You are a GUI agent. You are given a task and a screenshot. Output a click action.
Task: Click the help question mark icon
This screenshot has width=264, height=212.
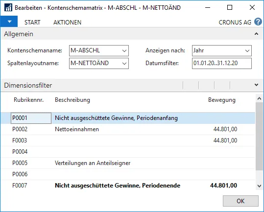coord(258,22)
